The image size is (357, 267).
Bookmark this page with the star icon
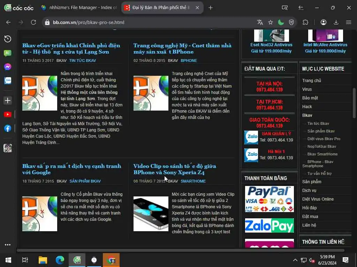[x=271, y=22]
